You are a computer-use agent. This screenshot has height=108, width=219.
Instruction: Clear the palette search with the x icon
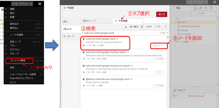tap(168, 33)
